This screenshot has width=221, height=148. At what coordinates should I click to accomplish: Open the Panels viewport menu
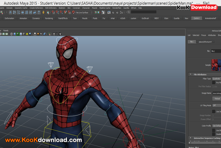[6, 31]
